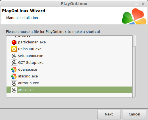The height and width of the screenshot is (120, 148).
Task: Choose autorun.exe from the list
Action: [x=69, y=83]
